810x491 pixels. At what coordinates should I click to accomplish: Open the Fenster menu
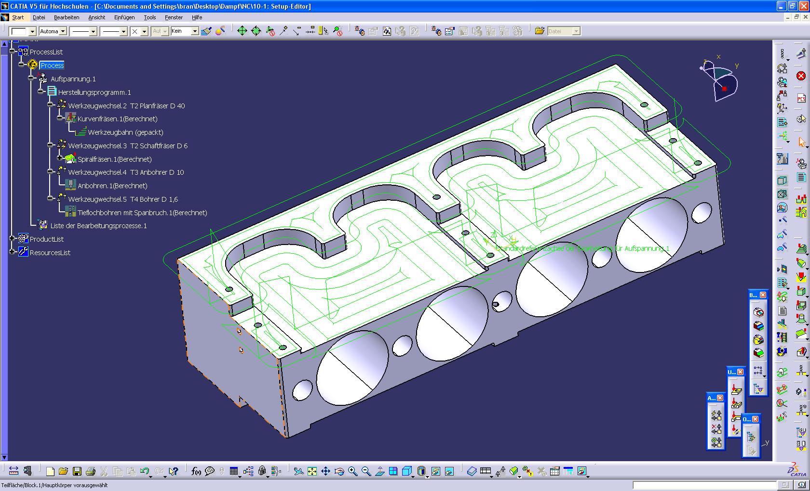point(174,17)
